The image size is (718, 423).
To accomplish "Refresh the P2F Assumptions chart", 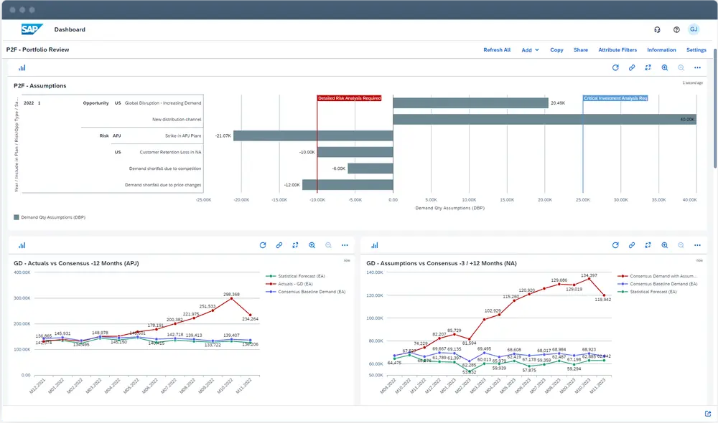I will point(615,67).
